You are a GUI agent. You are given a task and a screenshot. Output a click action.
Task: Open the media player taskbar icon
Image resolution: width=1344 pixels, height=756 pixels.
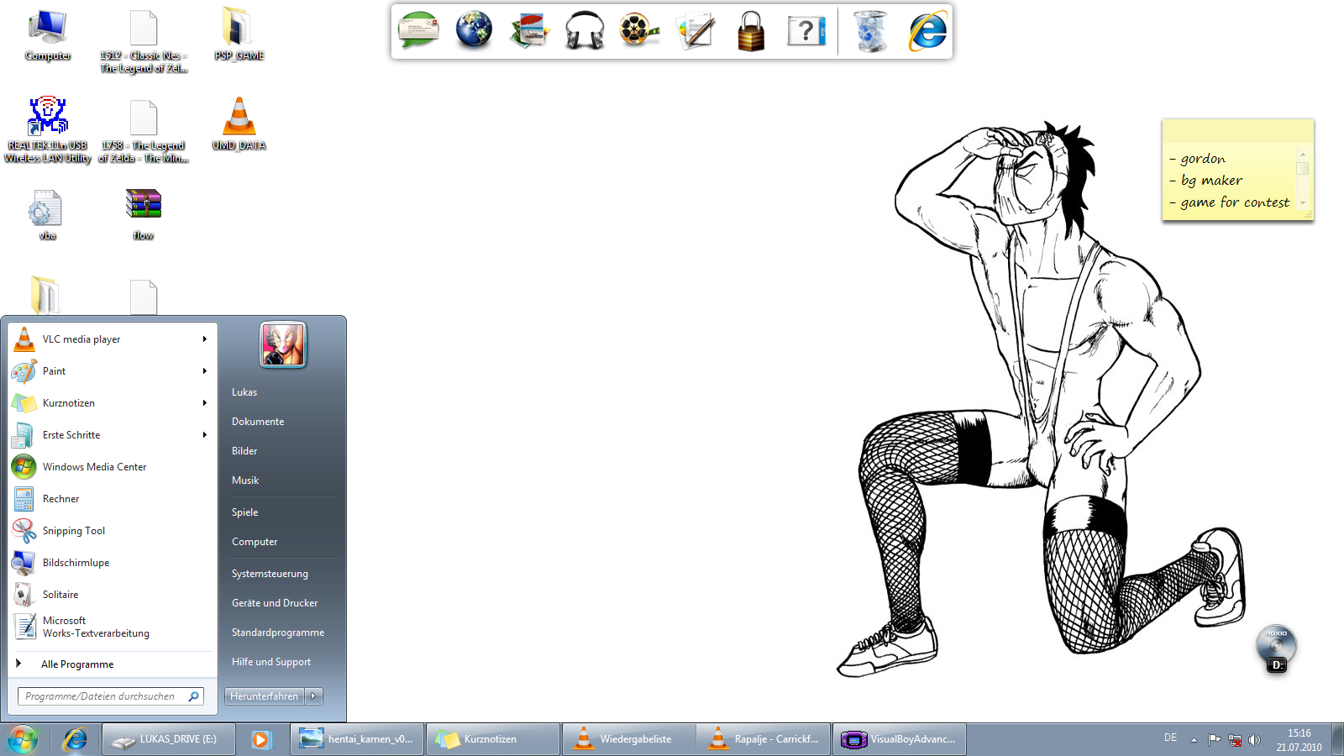tap(261, 739)
